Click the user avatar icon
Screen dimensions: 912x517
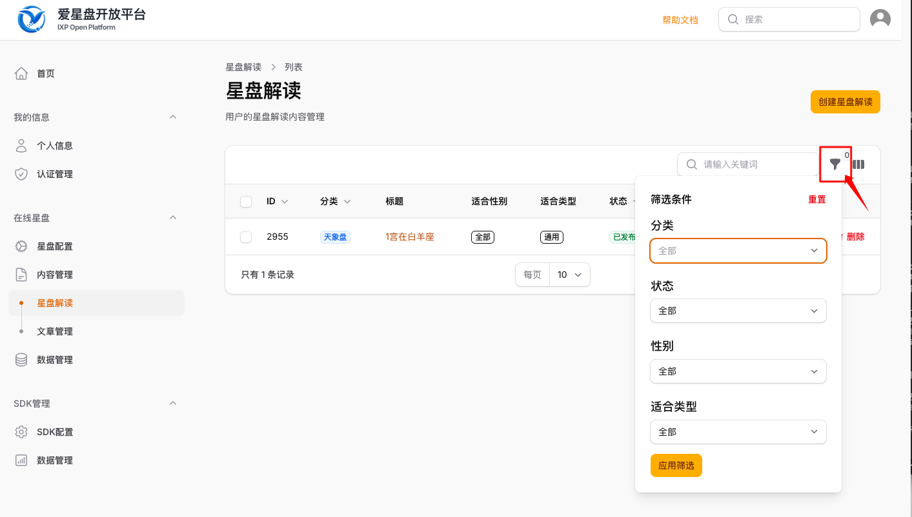pyautogui.click(x=880, y=19)
